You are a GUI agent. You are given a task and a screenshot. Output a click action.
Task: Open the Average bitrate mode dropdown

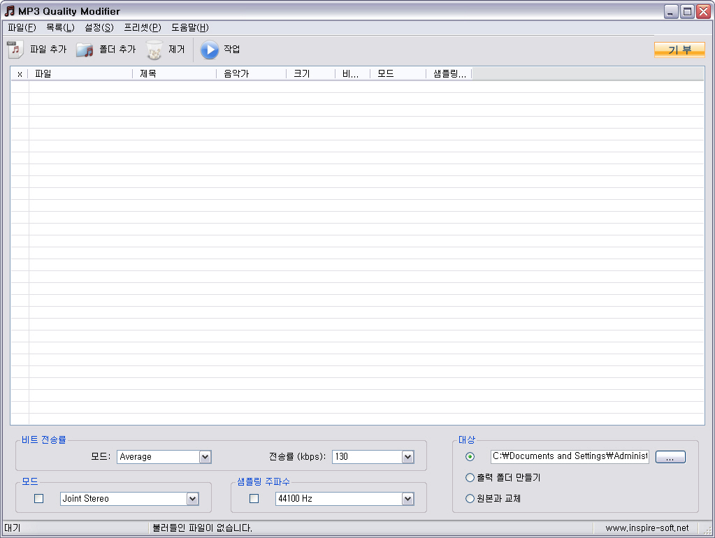coord(205,457)
